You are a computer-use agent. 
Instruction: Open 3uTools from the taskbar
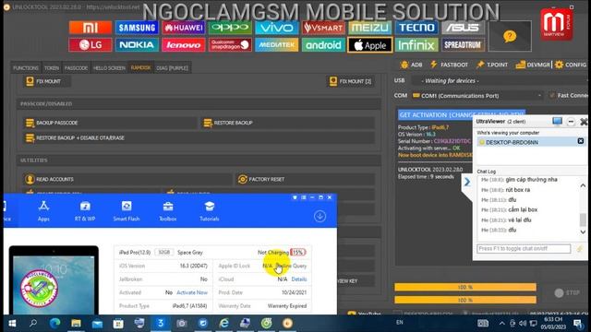[x=161, y=324]
